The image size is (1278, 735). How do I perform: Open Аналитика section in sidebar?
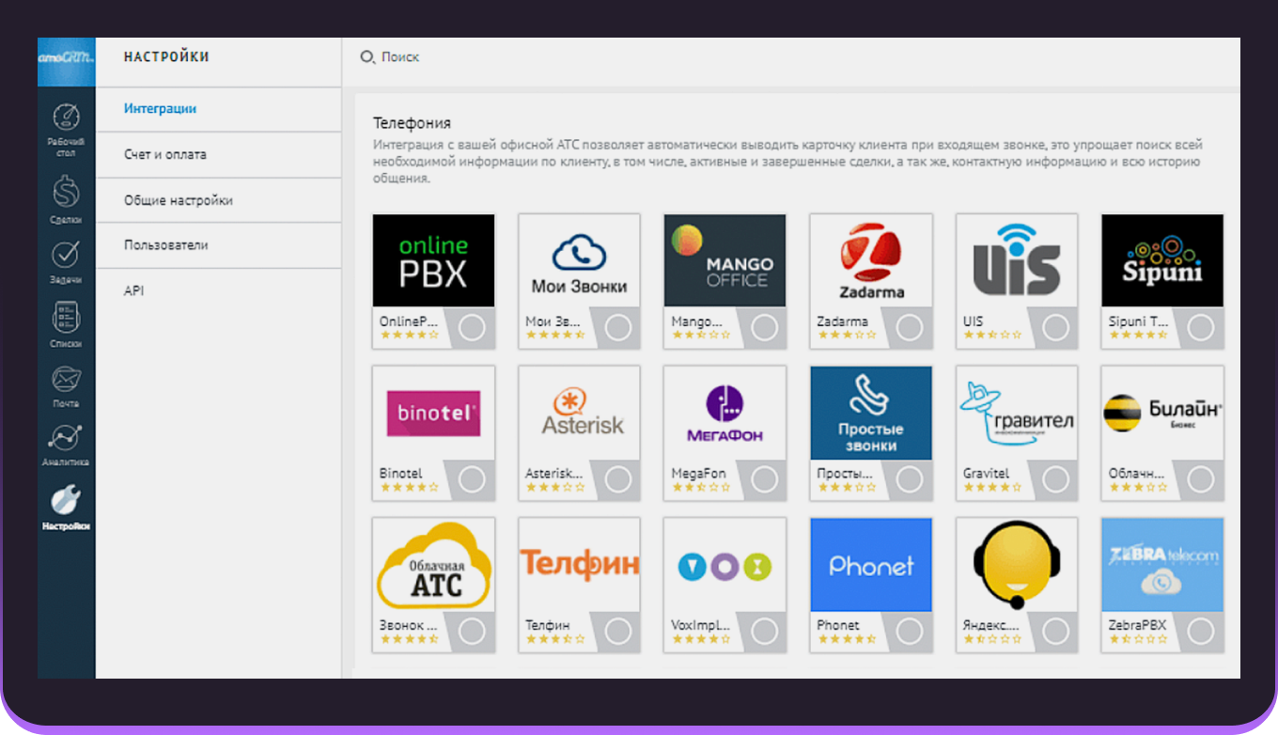coord(66,446)
